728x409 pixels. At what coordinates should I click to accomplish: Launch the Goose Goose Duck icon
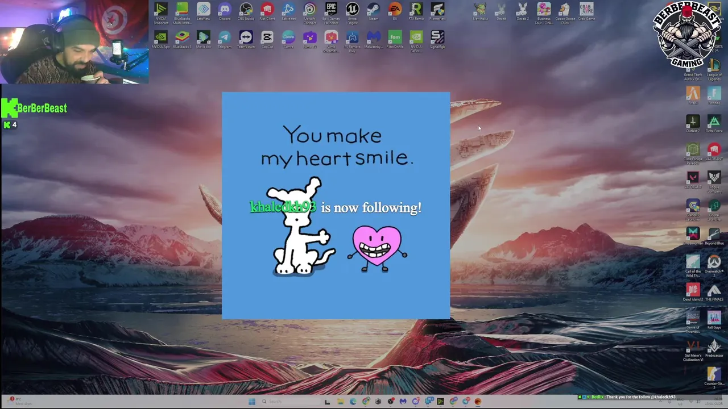[565, 14]
